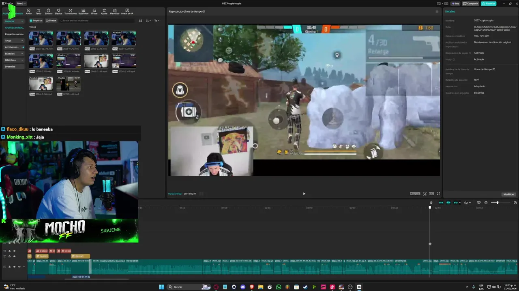The height and width of the screenshot is (291, 519).
Task: Click the Grabar button
Action: (51, 21)
